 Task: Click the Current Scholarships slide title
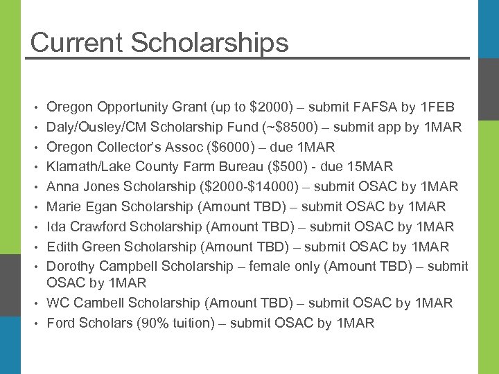point(159,42)
